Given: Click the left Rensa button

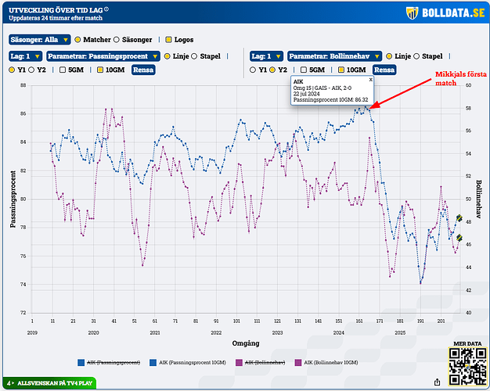Looking at the screenshot, I should tap(142, 70).
